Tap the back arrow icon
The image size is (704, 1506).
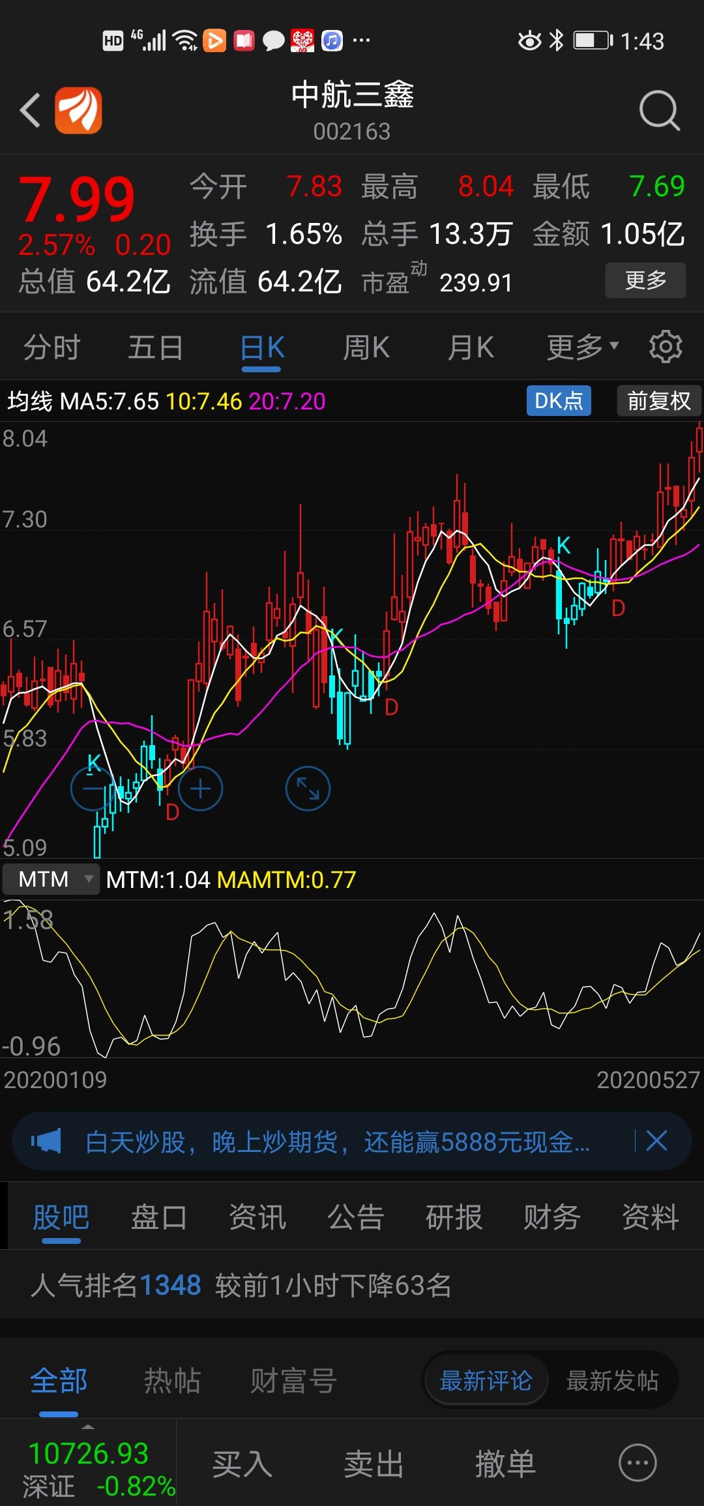pyautogui.click(x=30, y=110)
